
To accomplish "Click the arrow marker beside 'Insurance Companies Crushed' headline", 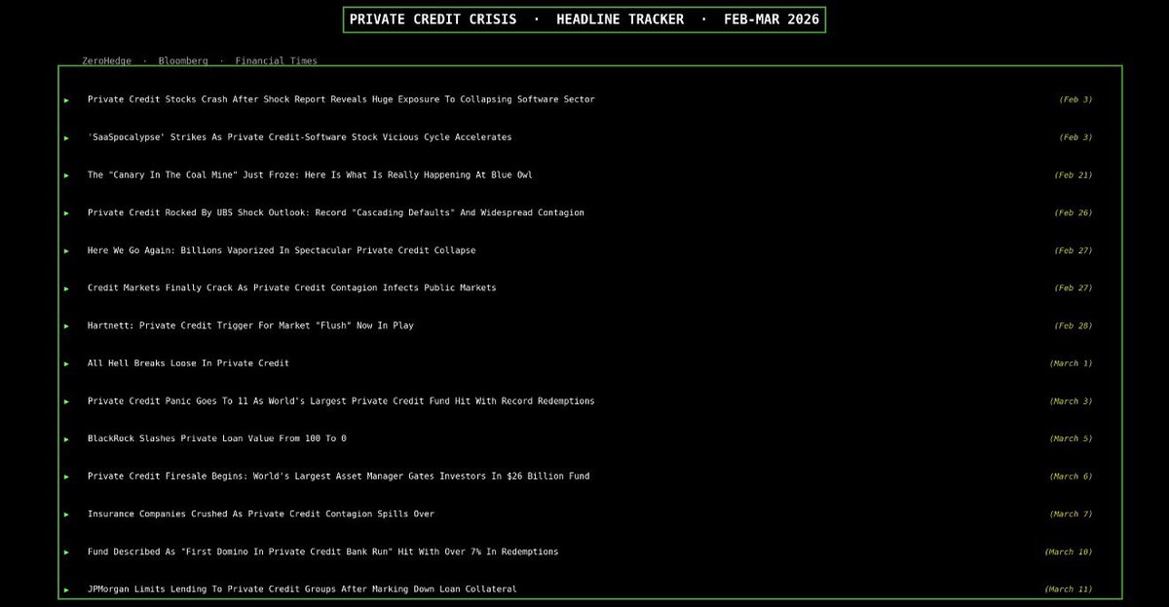I will pos(66,514).
